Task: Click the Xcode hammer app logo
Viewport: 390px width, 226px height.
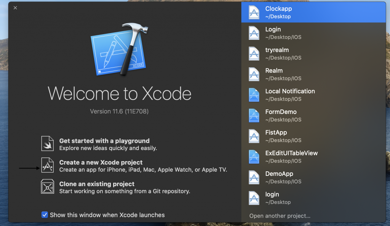Action: 119,50
